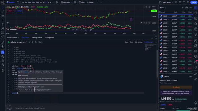Viewport: 198px width, 111px height.
Task: Rename script using pencil icon
Action: click(30, 42)
